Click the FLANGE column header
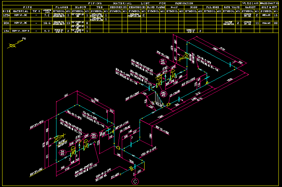 coord(61,7)
